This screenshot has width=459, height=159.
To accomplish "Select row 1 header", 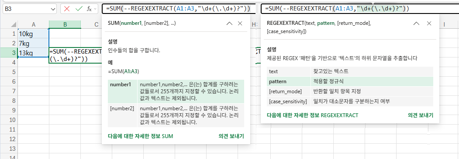I will point(9,34).
